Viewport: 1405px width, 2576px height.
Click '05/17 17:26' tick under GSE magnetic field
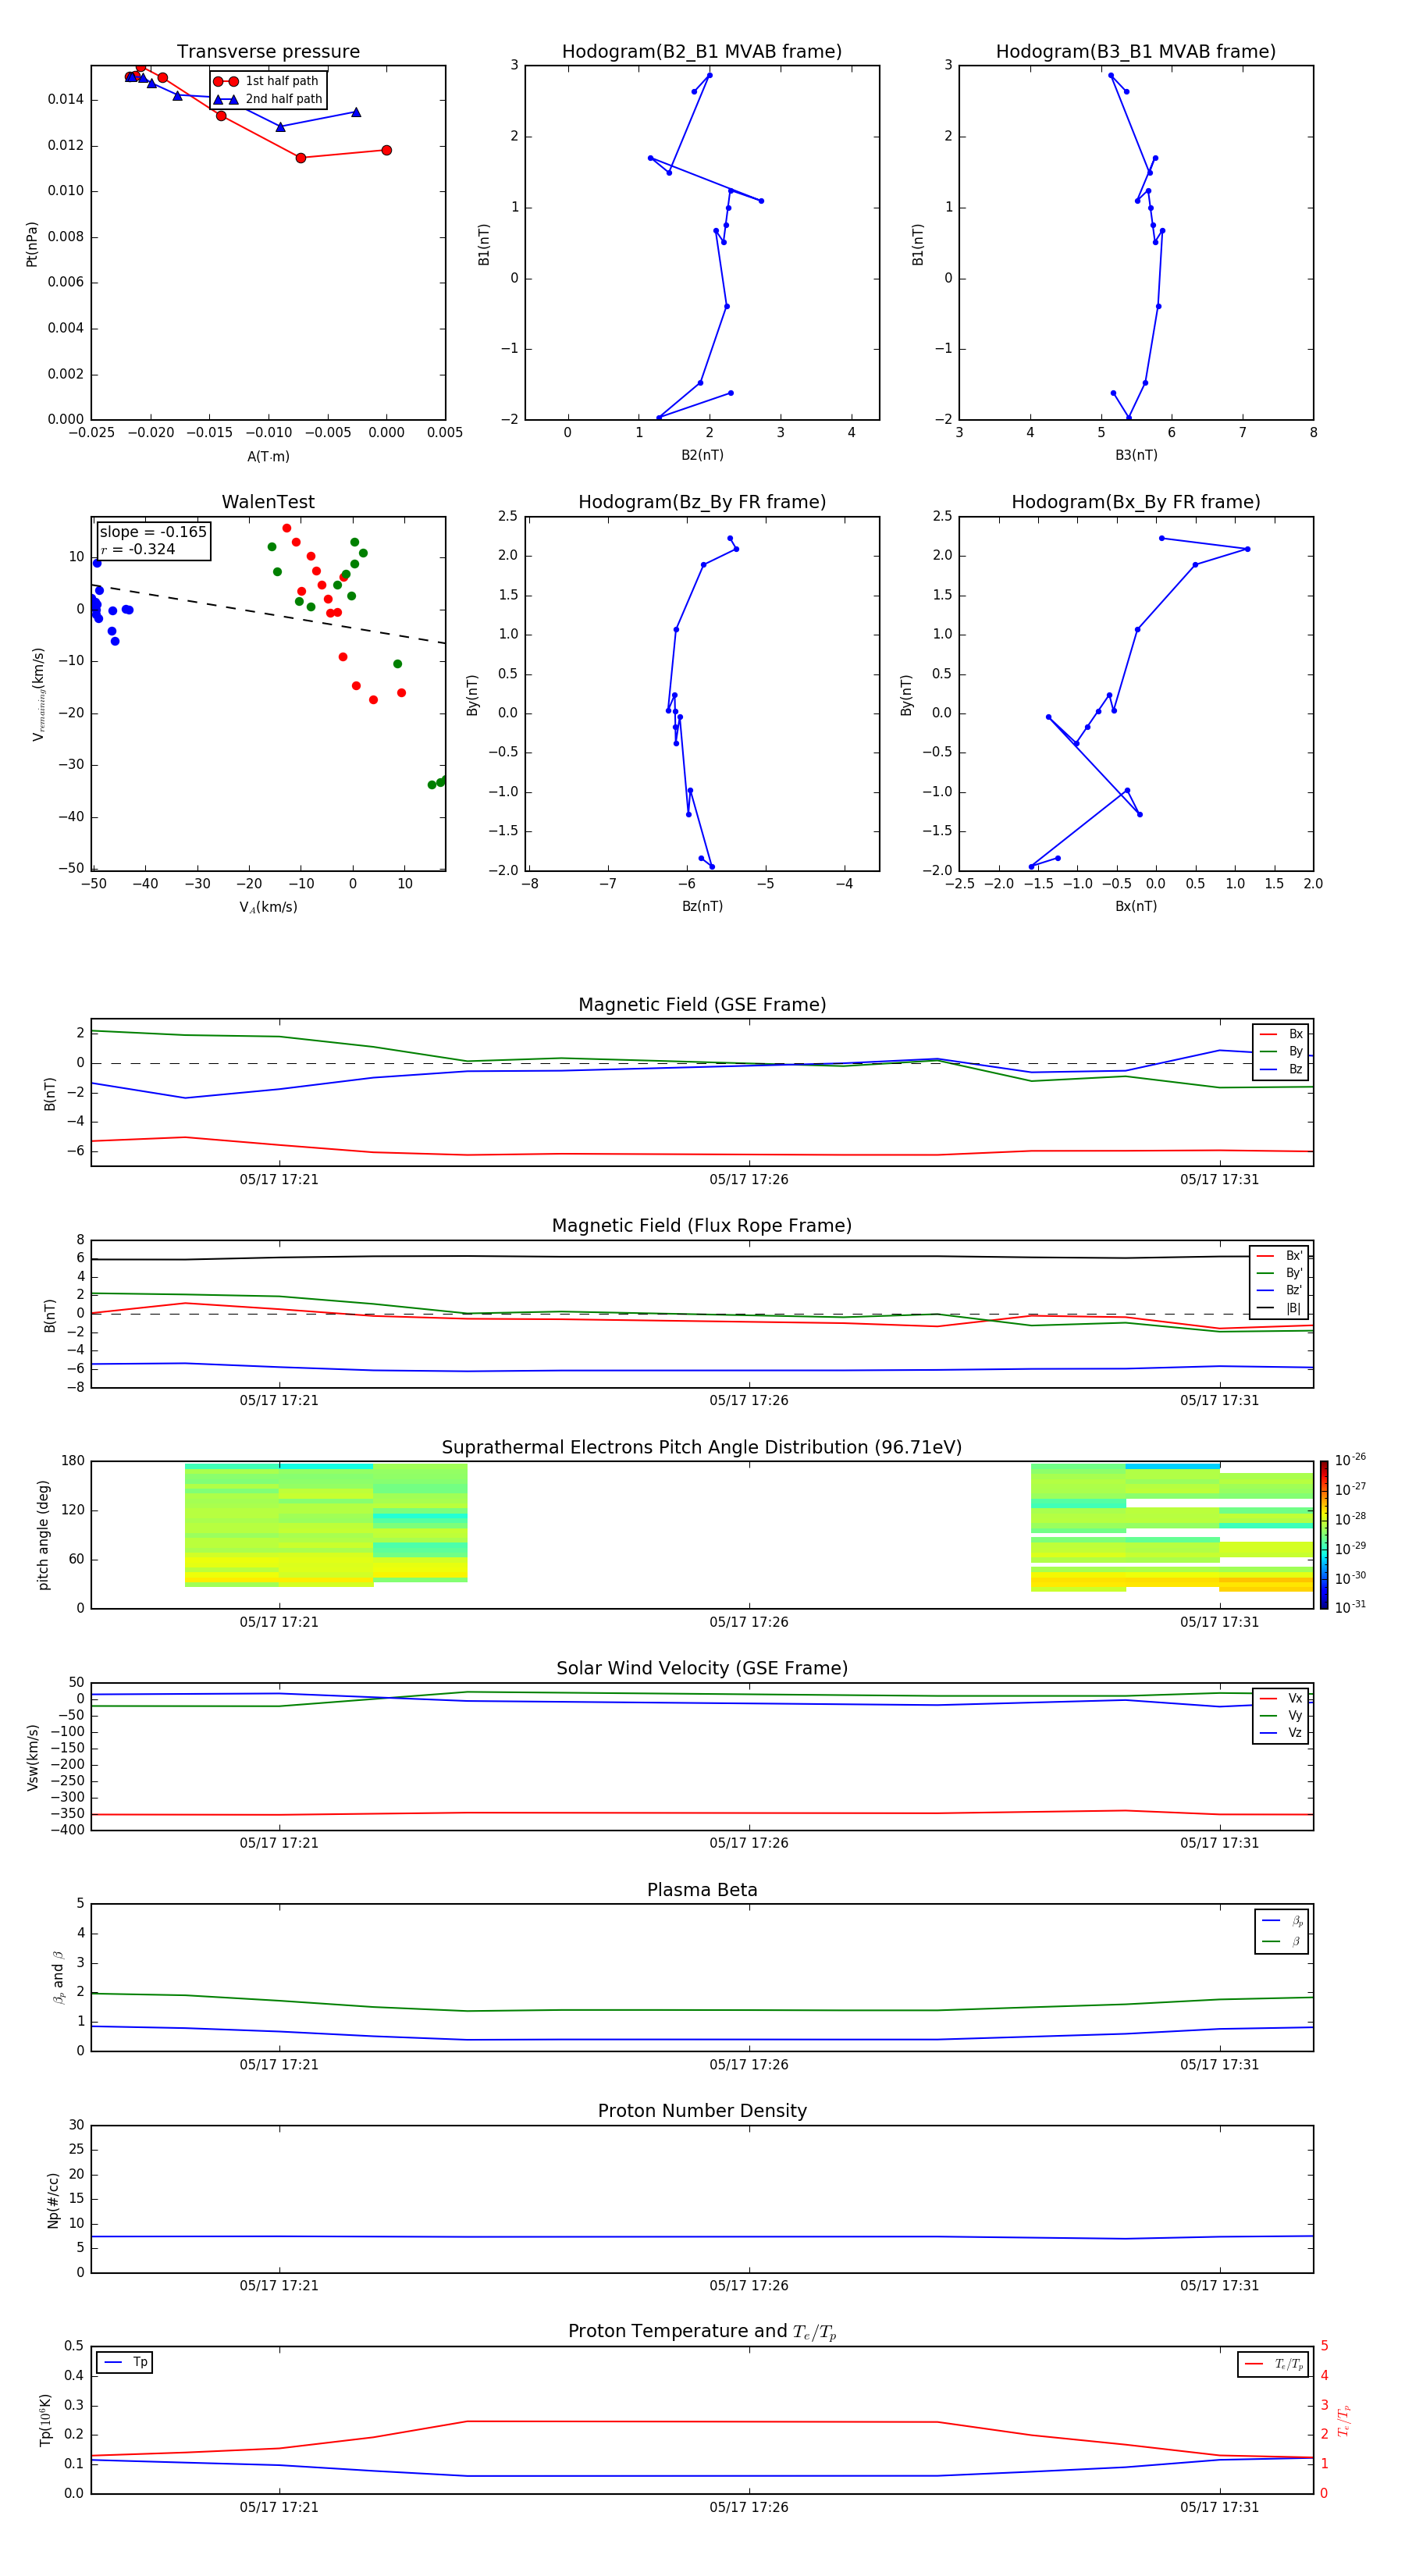pos(749,1180)
